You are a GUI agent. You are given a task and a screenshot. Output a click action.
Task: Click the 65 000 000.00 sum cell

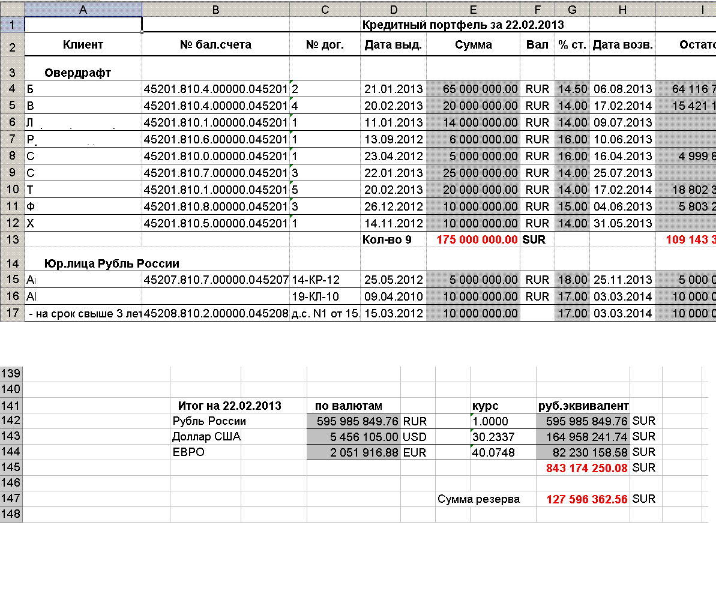tap(473, 89)
